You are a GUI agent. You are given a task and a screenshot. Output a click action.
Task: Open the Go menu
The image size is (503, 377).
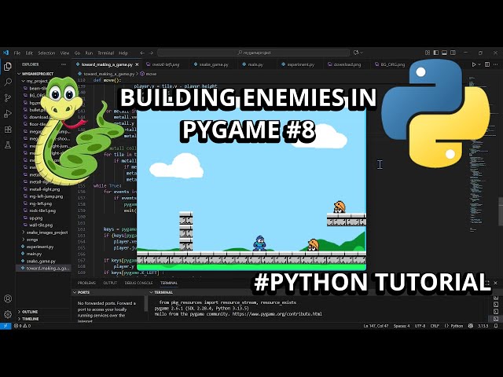[77, 53]
